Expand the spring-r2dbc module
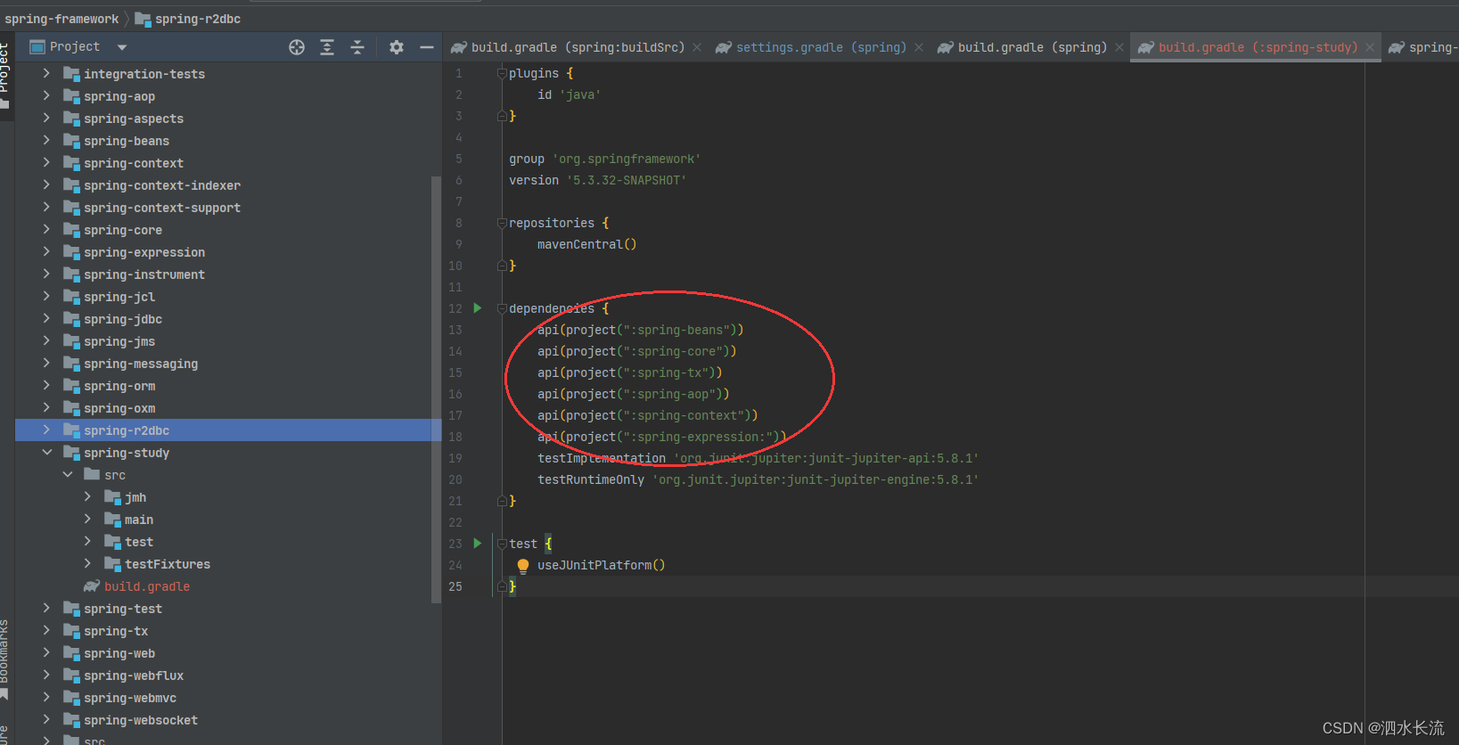 click(46, 430)
